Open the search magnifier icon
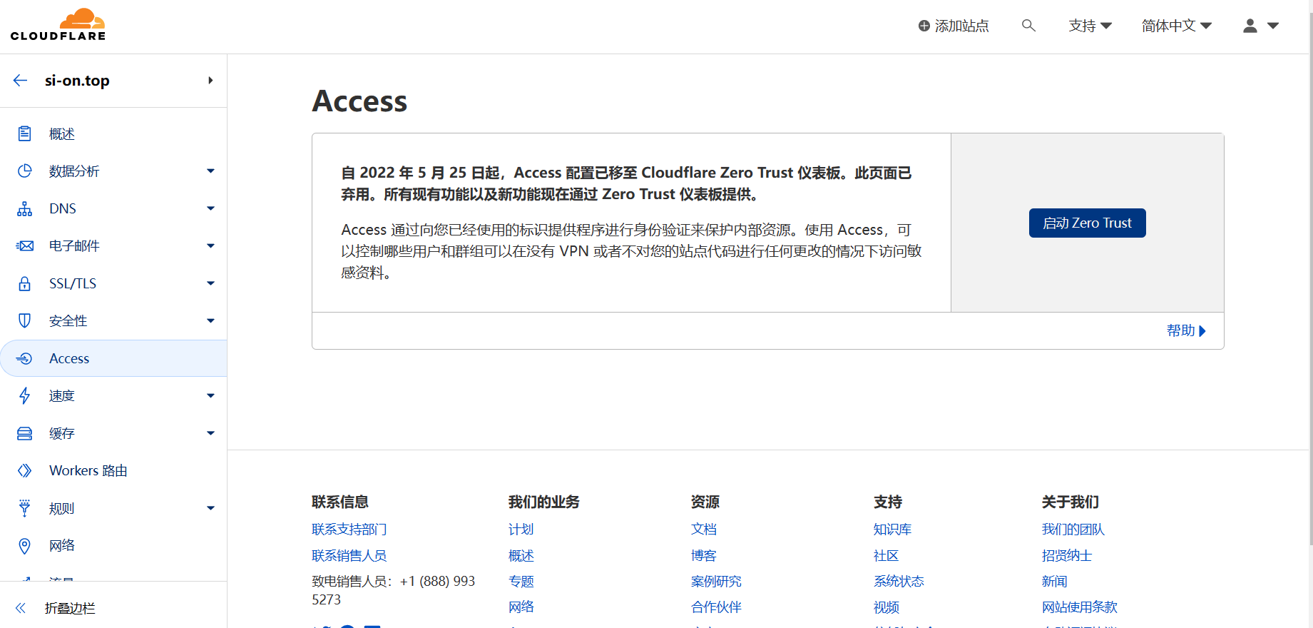Image resolution: width=1313 pixels, height=628 pixels. pyautogui.click(x=1028, y=26)
